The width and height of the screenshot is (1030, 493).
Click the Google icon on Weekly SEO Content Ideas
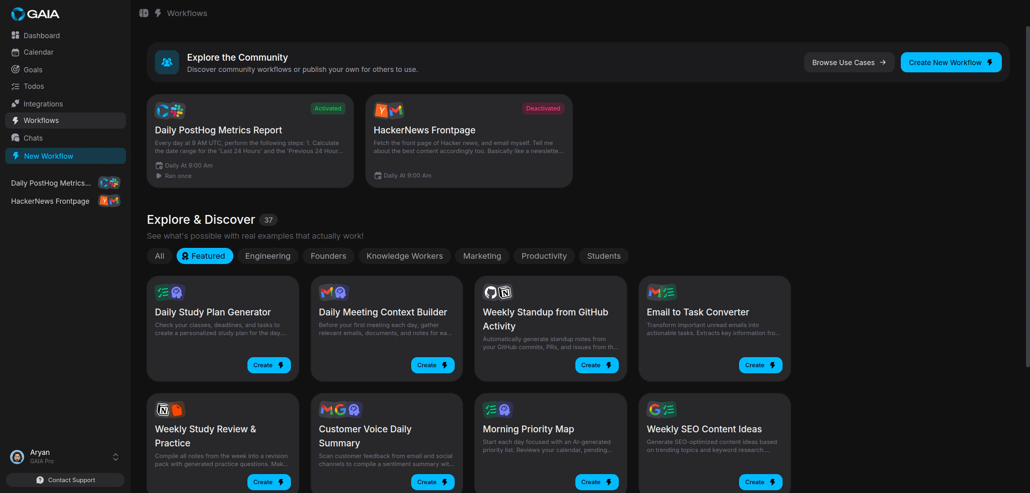pos(654,409)
